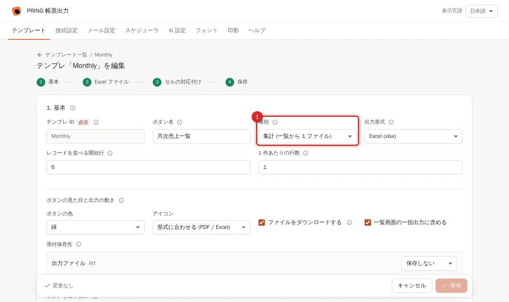Open the スケジューラ tab

click(142, 31)
